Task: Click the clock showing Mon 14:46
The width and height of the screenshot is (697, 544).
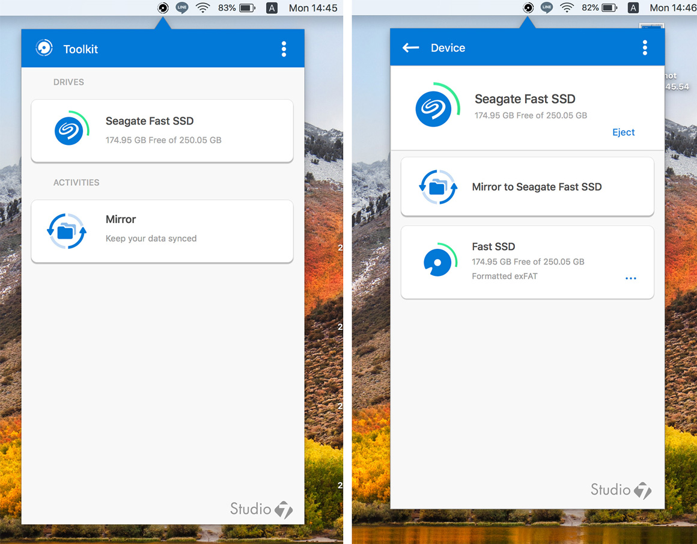Action: [673, 8]
